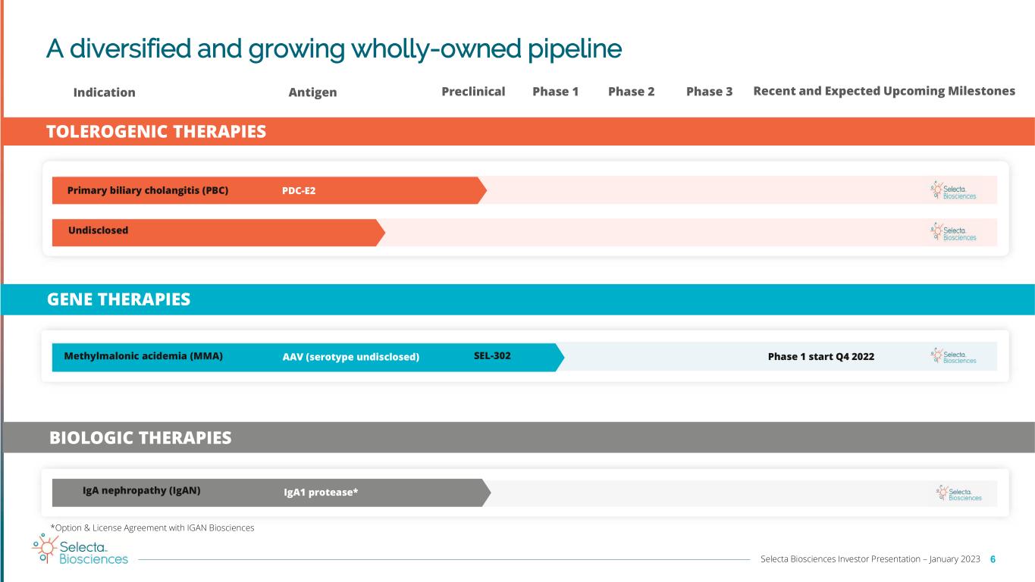Click the Primary biliary cholangitis (PBC) label
Screen dimensions: 1035x582
click(x=148, y=191)
